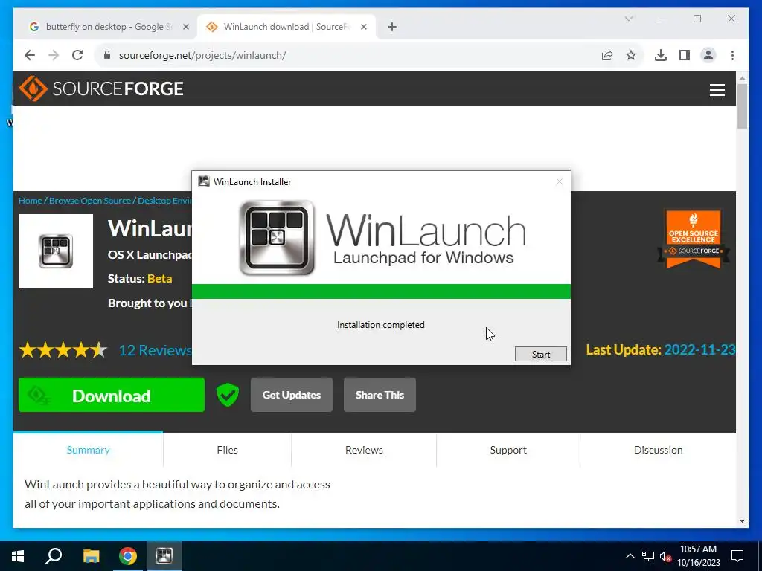Click the address bar URL field

(350, 55)
